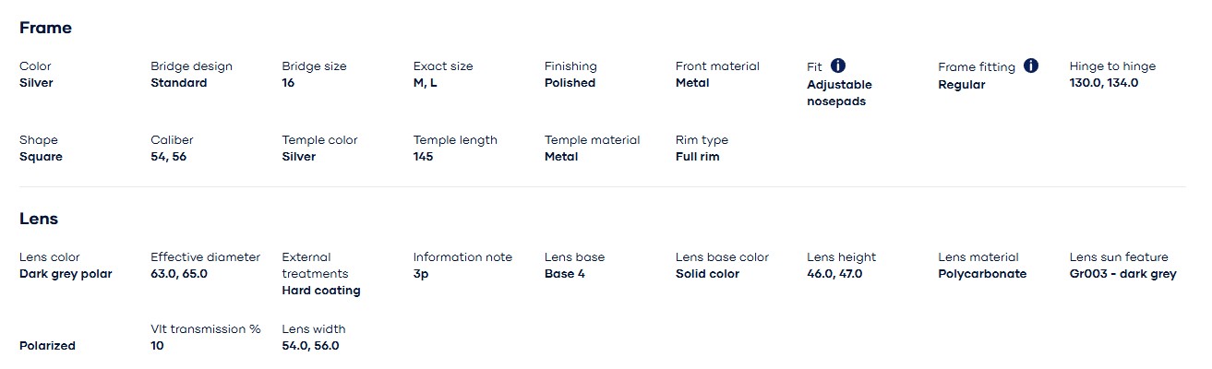Viewport: 1212px width, 369px height.
Task: Click the Bridge size label
Action: coord(314,66)
